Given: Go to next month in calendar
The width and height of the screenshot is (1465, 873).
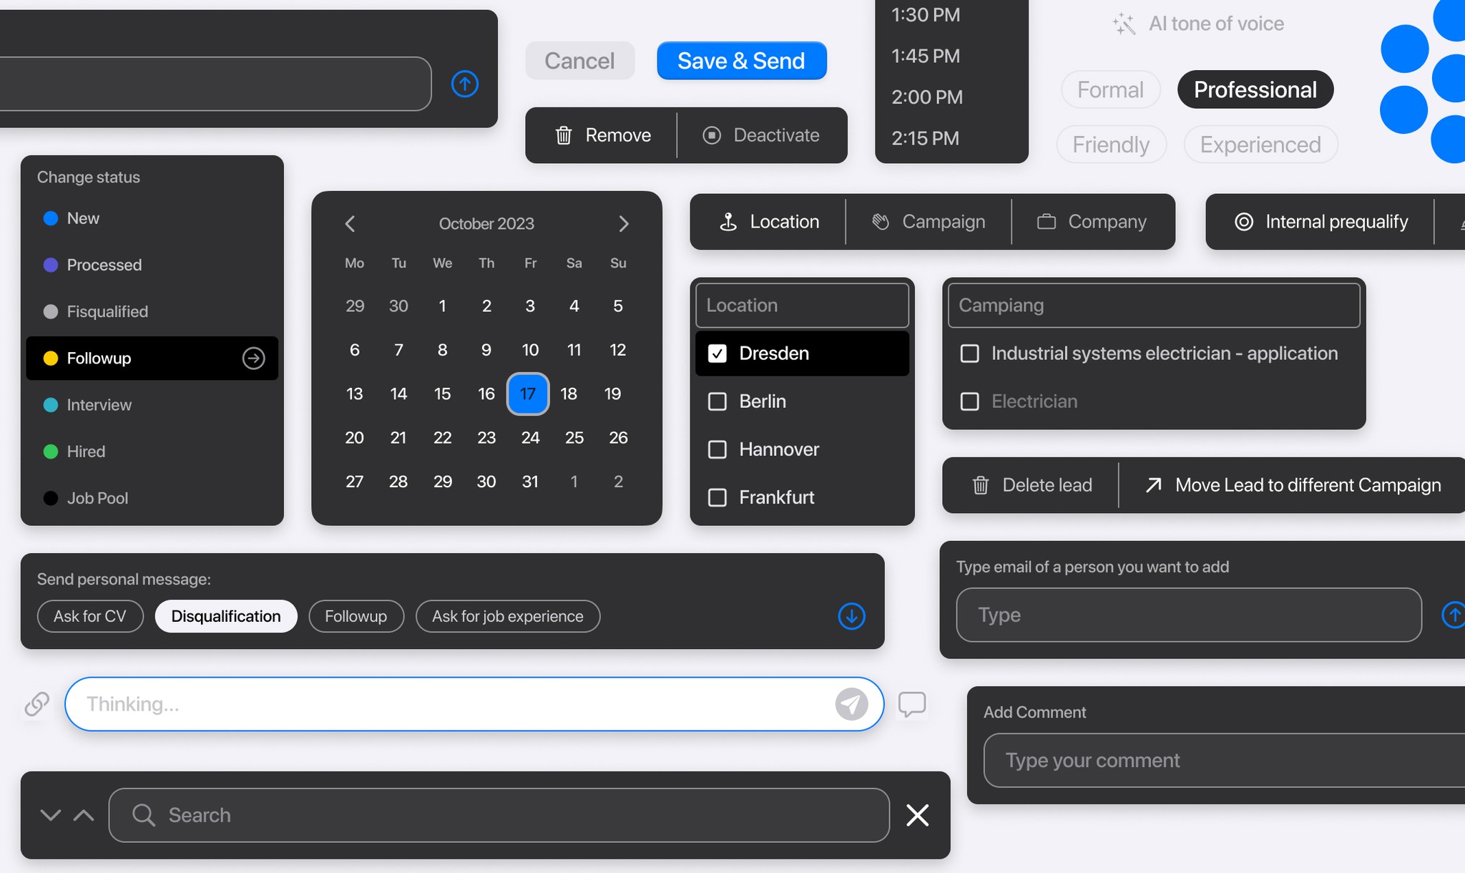Looking at the screenshot, I should click(623, 224).
